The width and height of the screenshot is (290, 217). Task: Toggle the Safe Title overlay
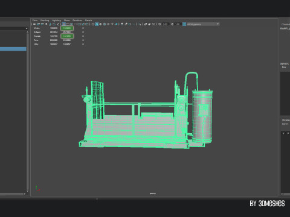pos(87,24)
